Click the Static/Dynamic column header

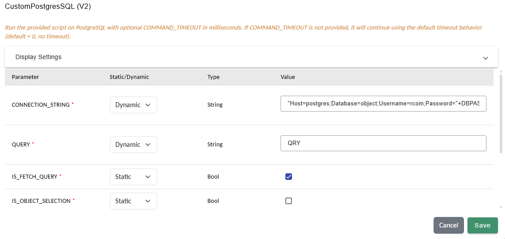point(129,77)
